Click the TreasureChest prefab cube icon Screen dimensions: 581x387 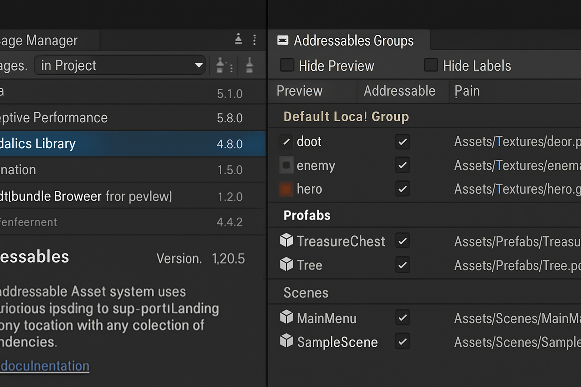tap(286, 240)
